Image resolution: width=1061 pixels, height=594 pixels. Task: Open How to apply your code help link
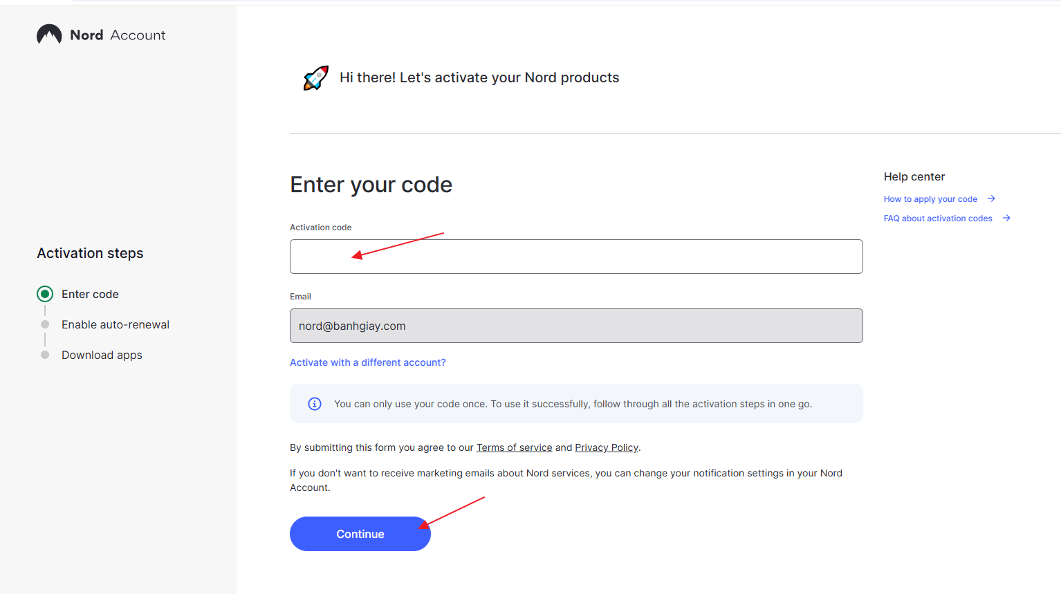pos(930,199)
